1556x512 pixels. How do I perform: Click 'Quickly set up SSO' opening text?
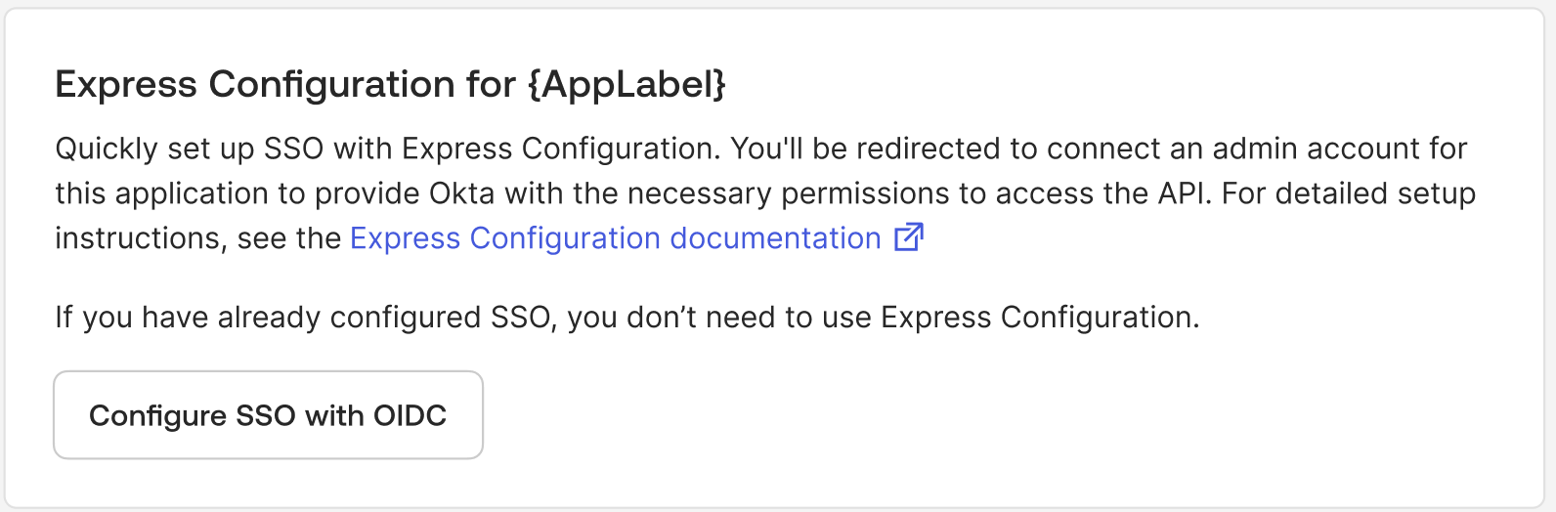click(189, 149)
